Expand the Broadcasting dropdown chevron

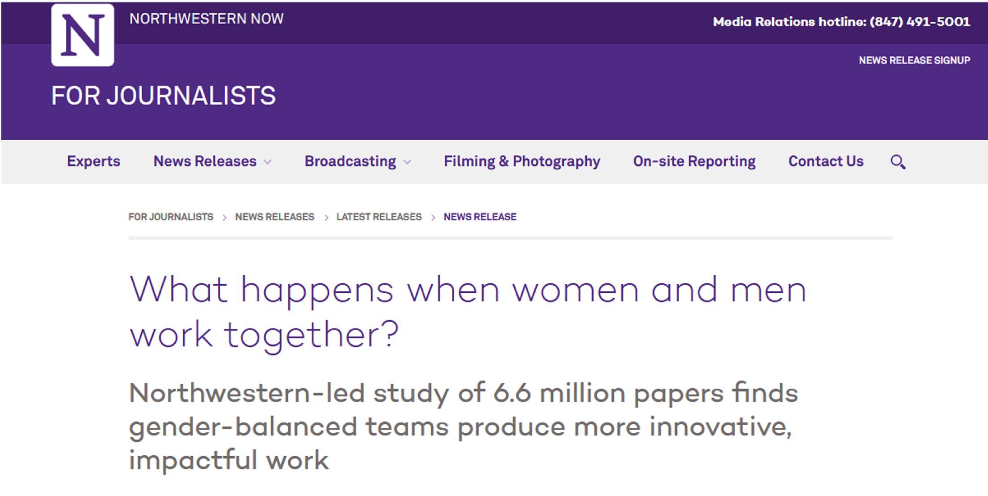pyautogui.click(x=407, y=162)
